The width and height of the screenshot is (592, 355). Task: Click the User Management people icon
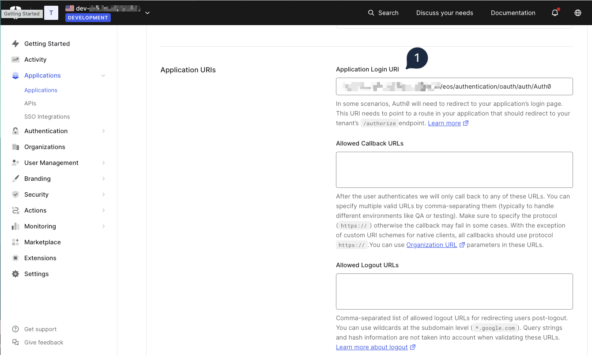pos(15,163)
